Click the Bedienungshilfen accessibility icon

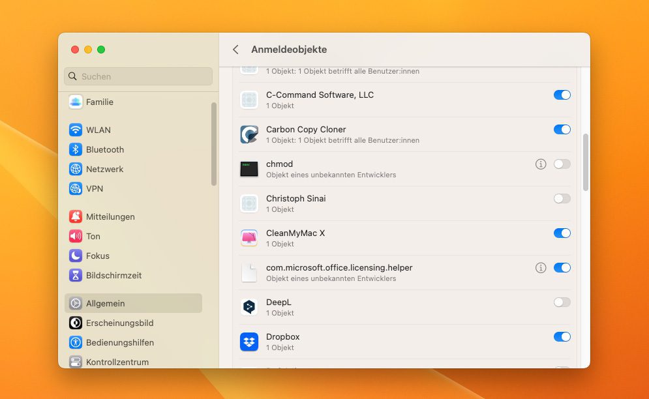(75, 342)
